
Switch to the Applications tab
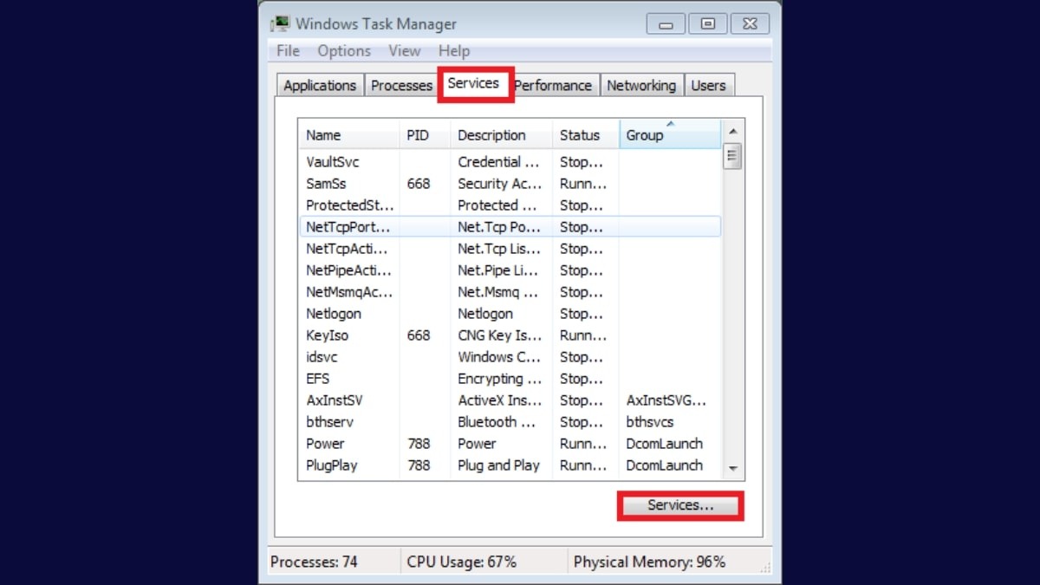[x=320, y=85]
